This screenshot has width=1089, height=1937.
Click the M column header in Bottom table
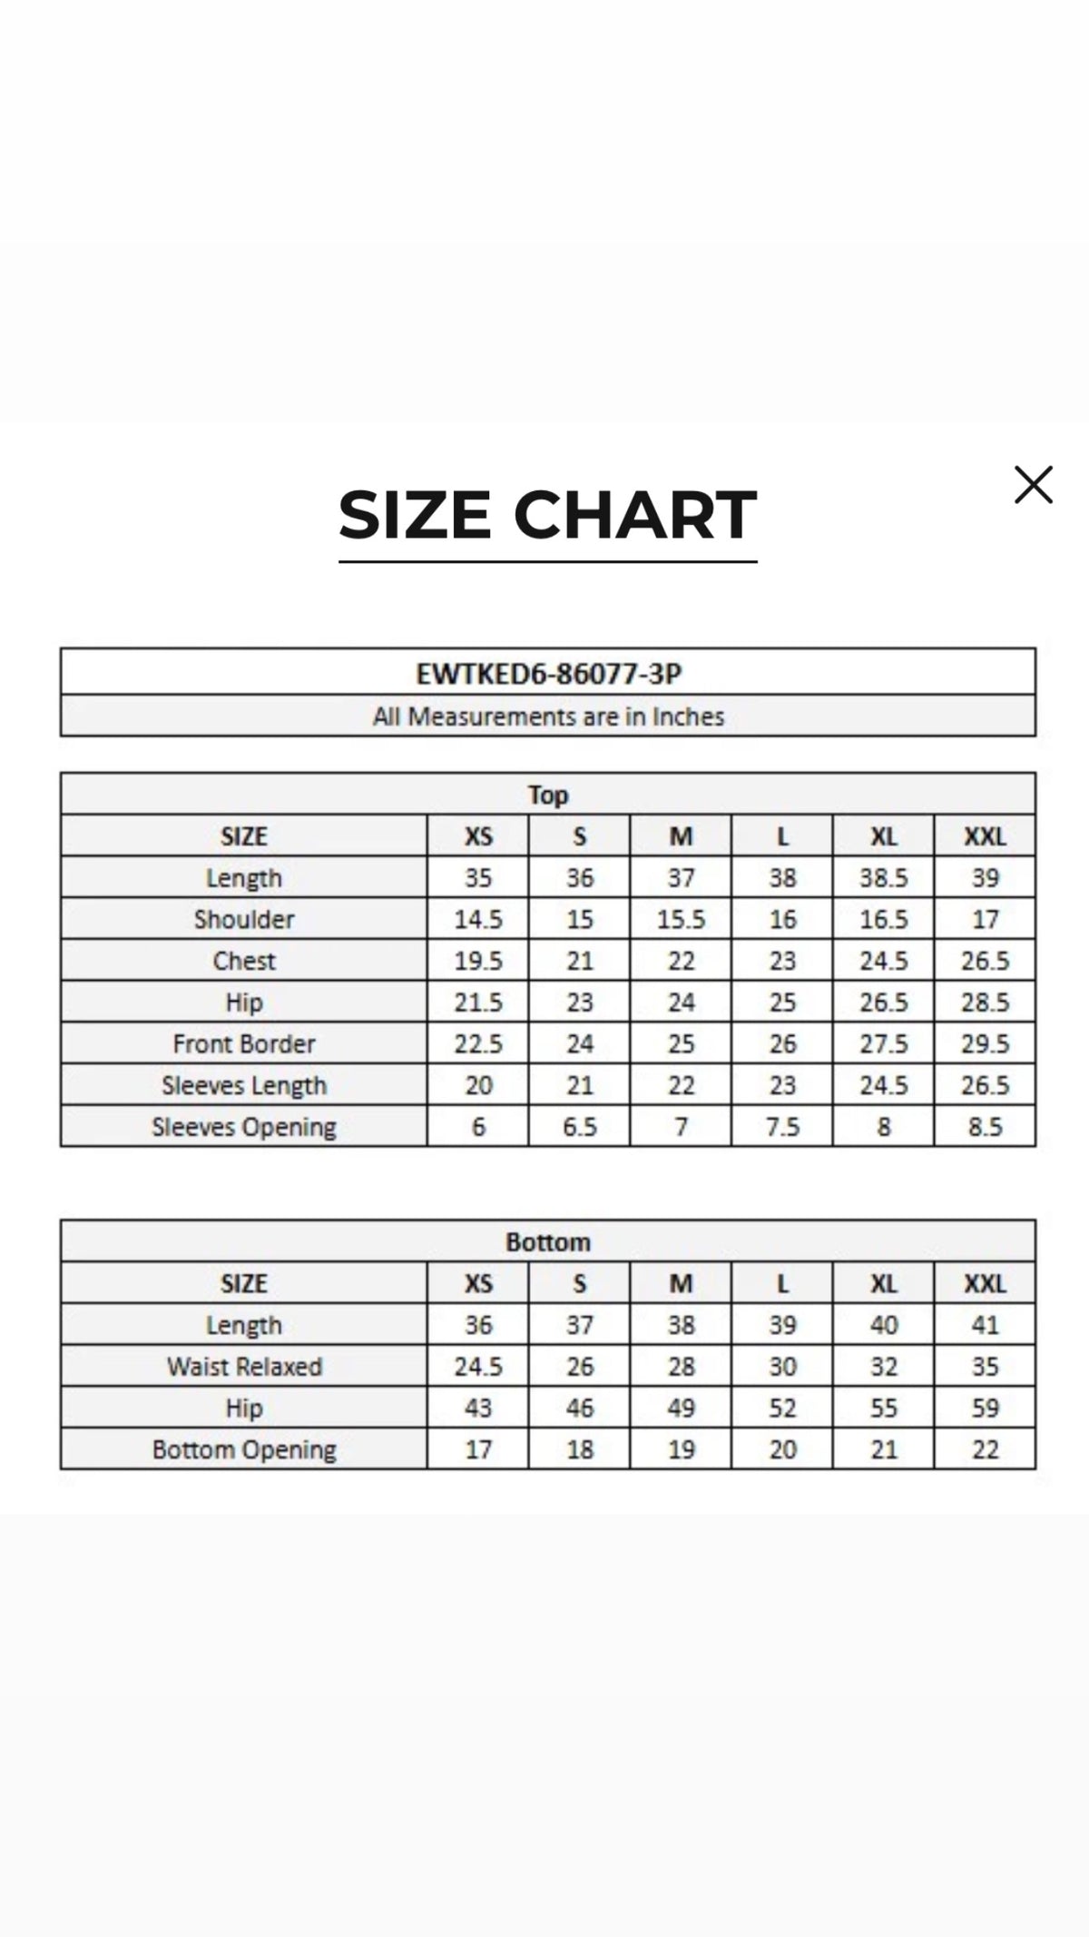(681, 1284)
